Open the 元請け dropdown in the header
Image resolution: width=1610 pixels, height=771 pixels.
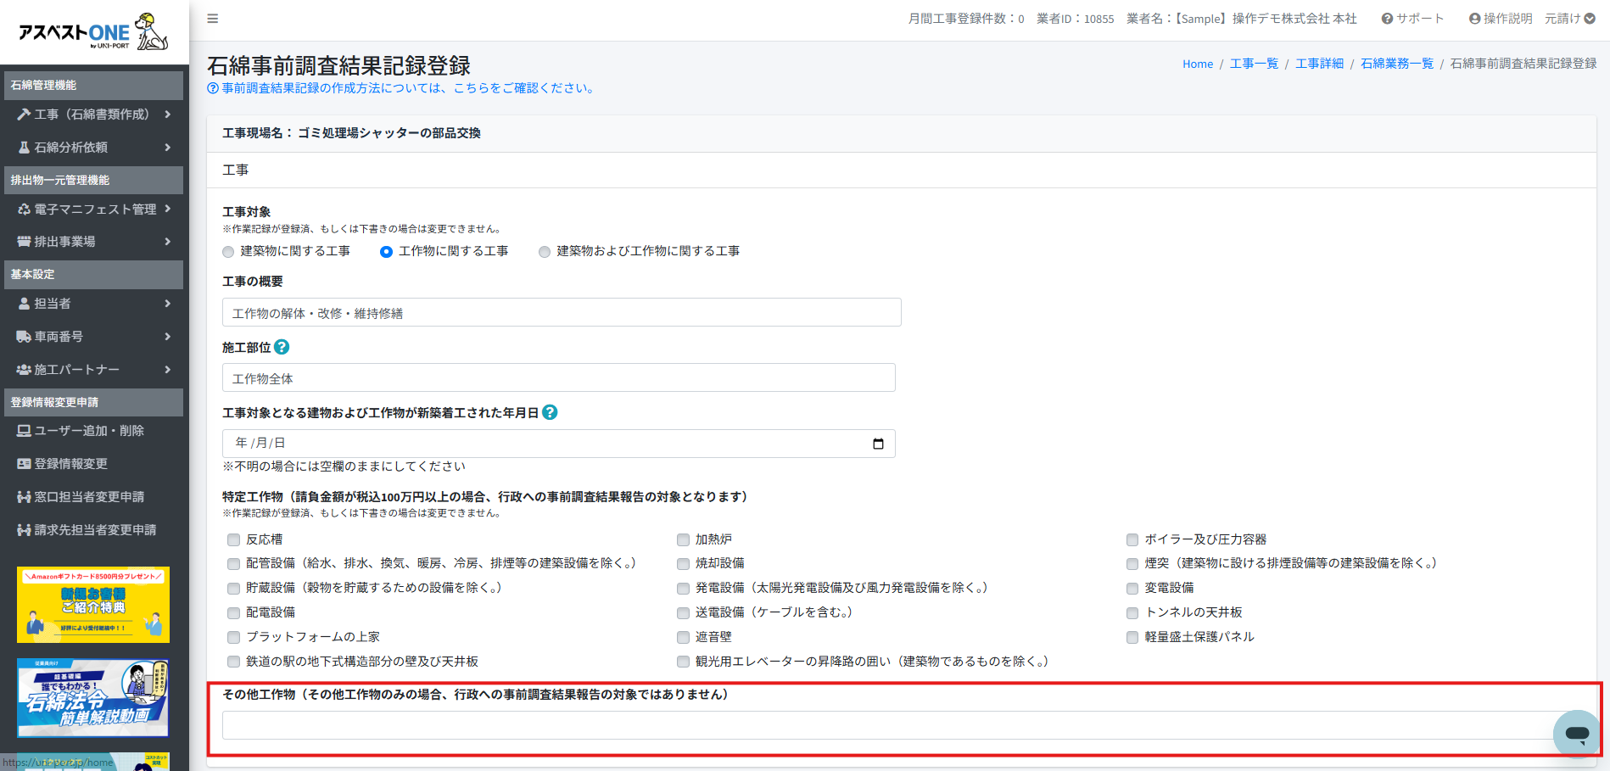coord(1569,19)
